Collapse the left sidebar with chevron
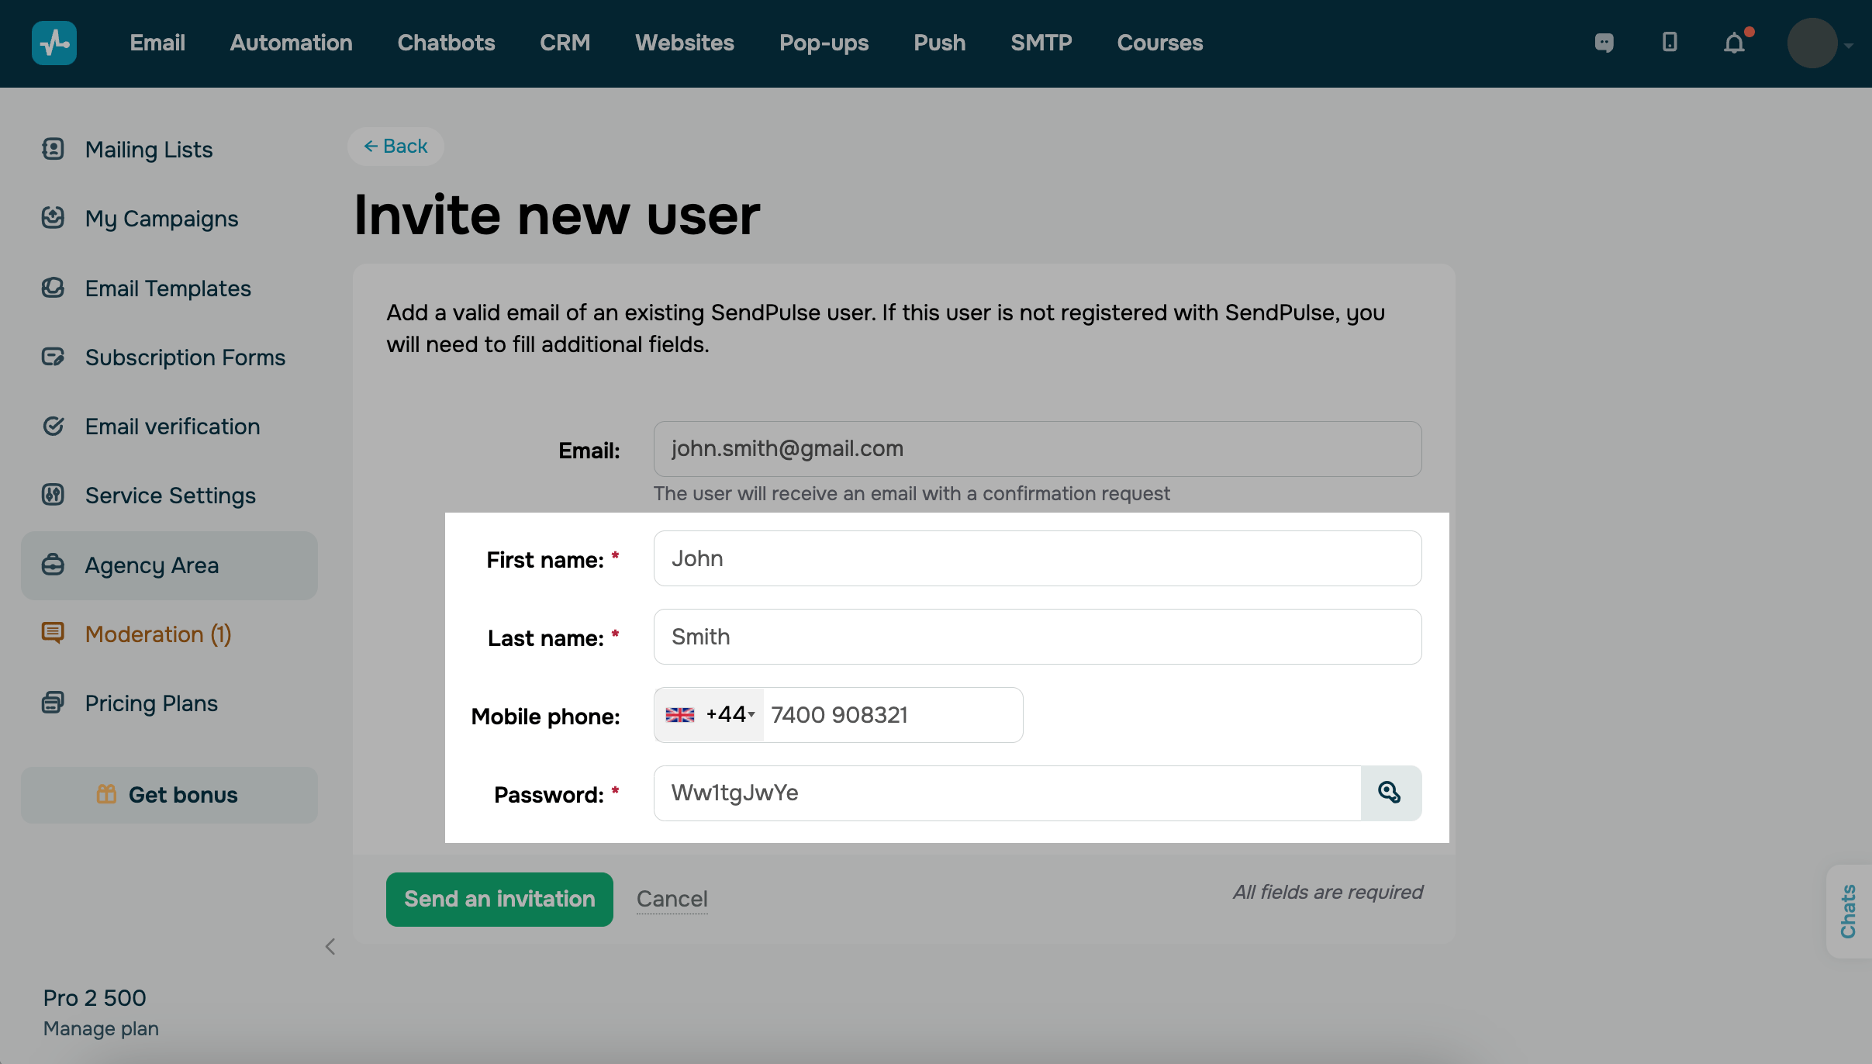The width and height of the screenshot is (1872, 1064). tap(330, 946)
